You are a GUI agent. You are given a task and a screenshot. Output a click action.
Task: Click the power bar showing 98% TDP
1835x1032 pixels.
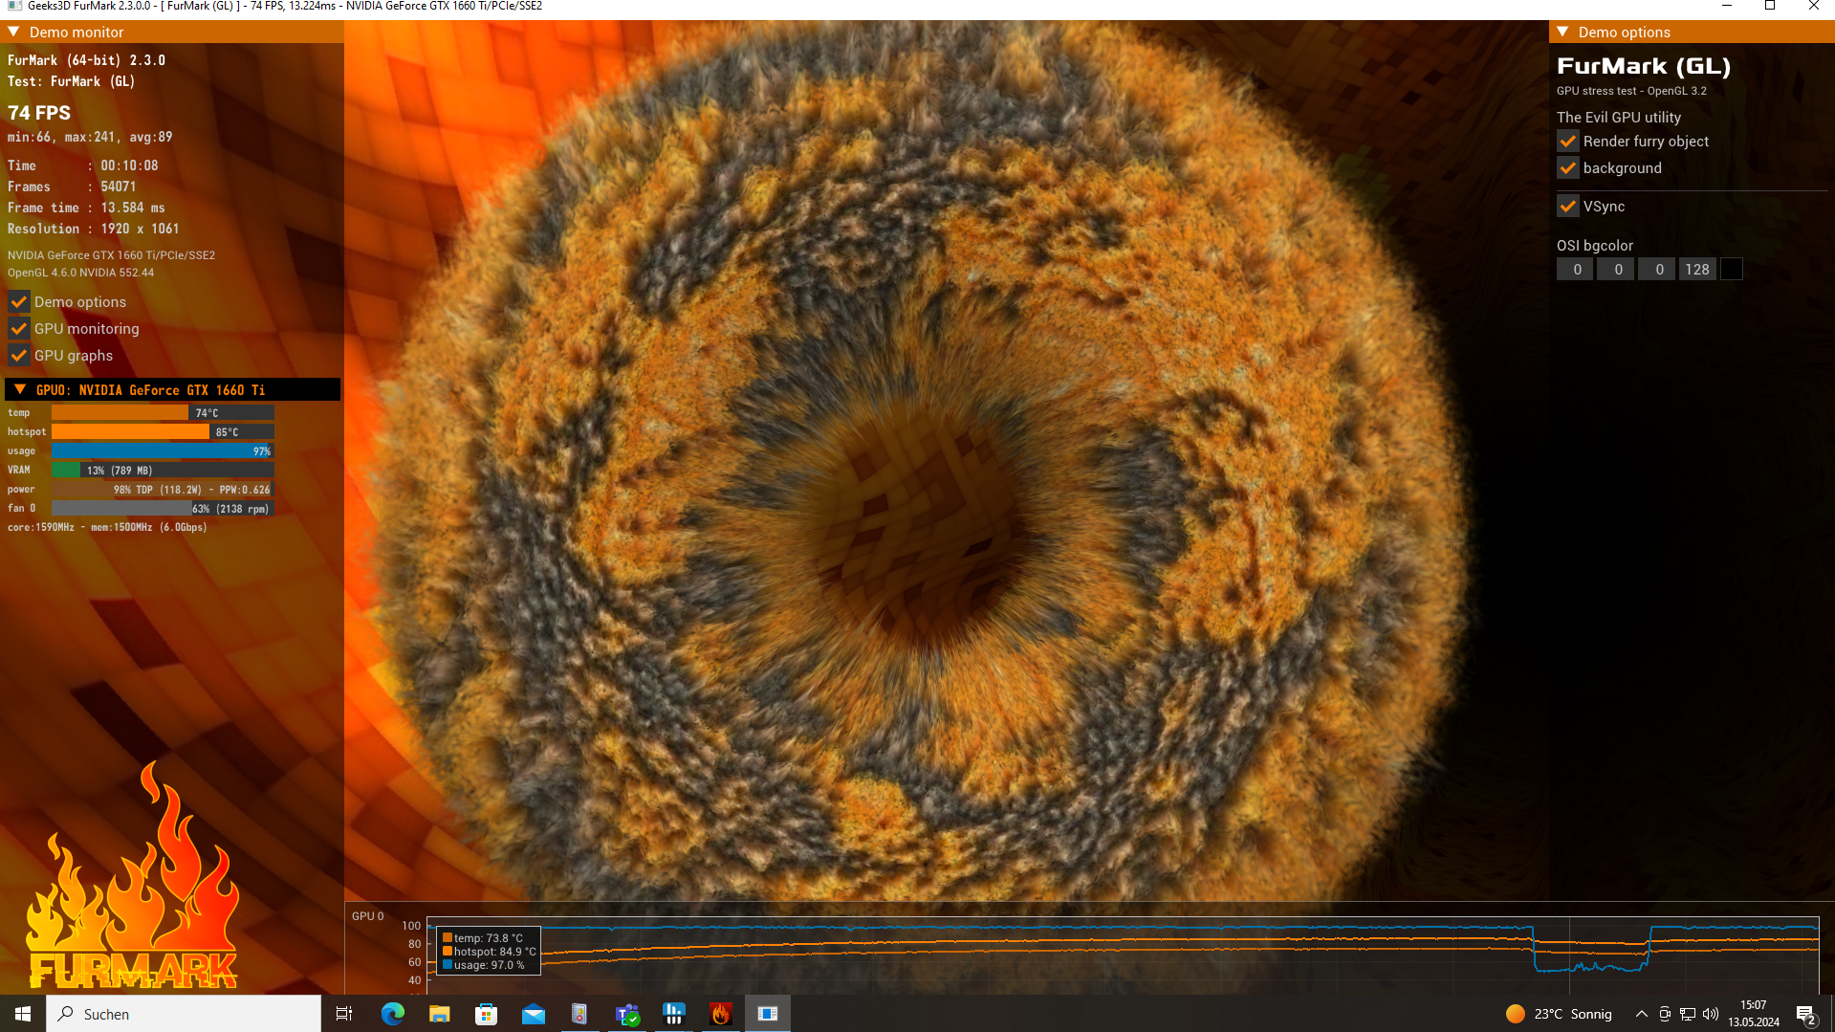click(163, 490)
